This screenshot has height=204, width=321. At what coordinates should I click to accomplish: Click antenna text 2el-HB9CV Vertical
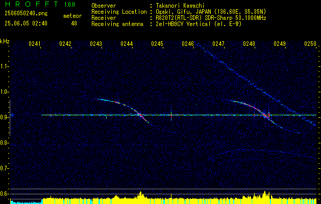point(183,24)
